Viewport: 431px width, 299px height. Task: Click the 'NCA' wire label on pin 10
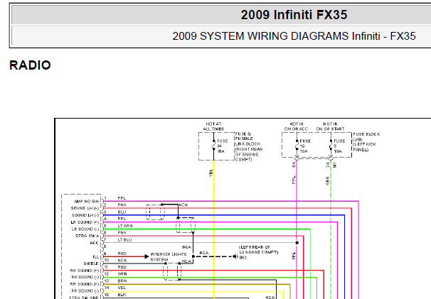(122, 260)
